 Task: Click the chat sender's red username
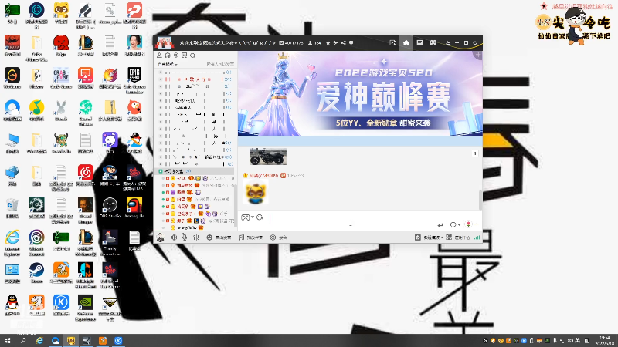point(263,176)
